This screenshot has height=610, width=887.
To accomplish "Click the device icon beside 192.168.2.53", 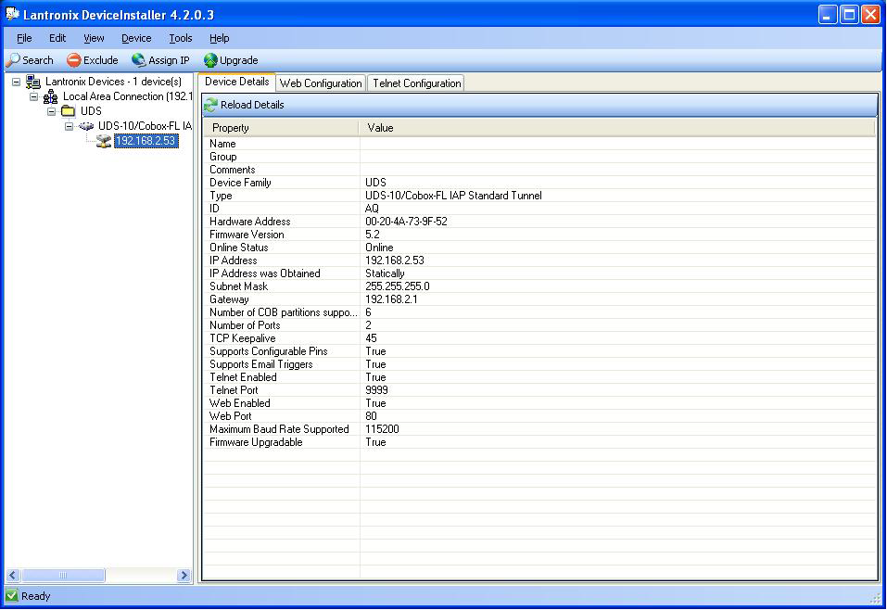I will pos(104,141).
